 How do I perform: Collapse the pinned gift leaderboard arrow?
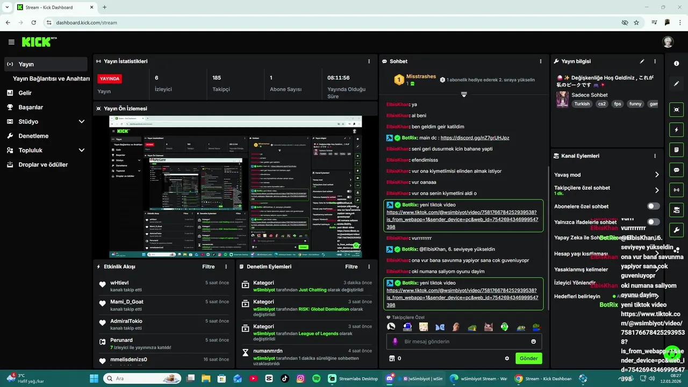click(x=464, y=95)
